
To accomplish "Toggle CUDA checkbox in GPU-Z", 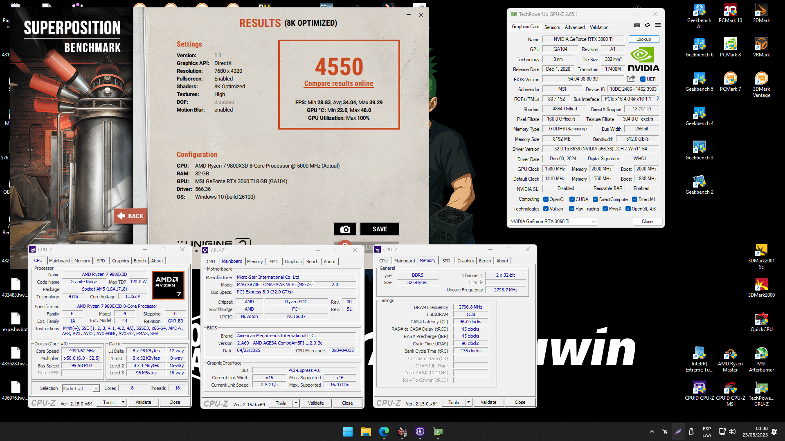I will tap(572, 199).
